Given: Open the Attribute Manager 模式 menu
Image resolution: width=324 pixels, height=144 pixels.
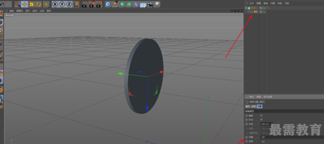Looking at the screenshot, I should [x=251, y=96].
